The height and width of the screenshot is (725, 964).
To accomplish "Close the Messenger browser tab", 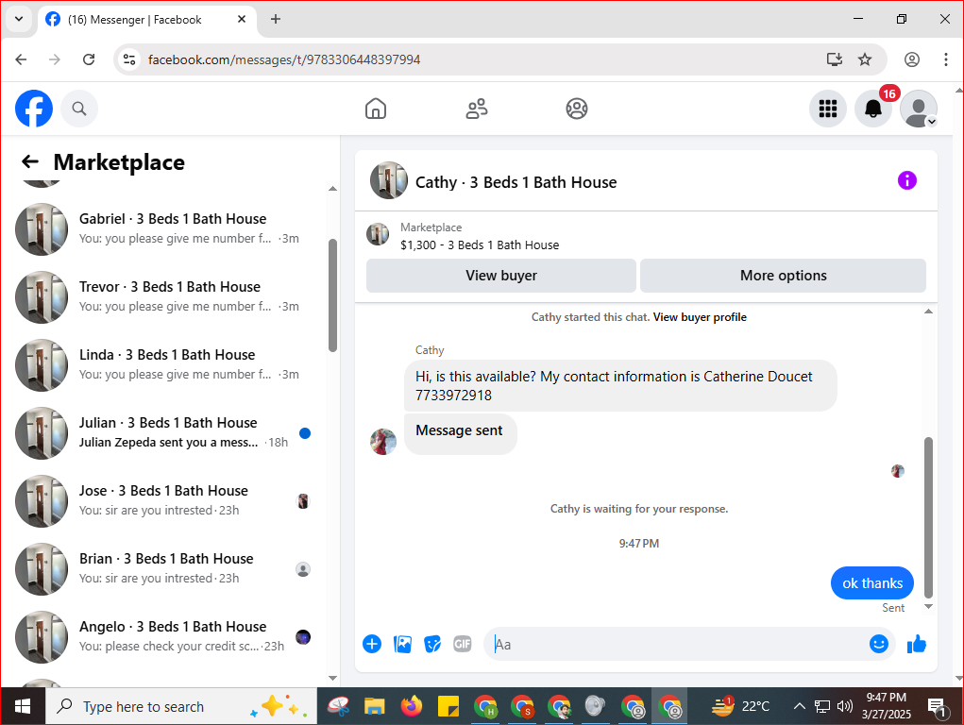I will (x=242, y=19).
